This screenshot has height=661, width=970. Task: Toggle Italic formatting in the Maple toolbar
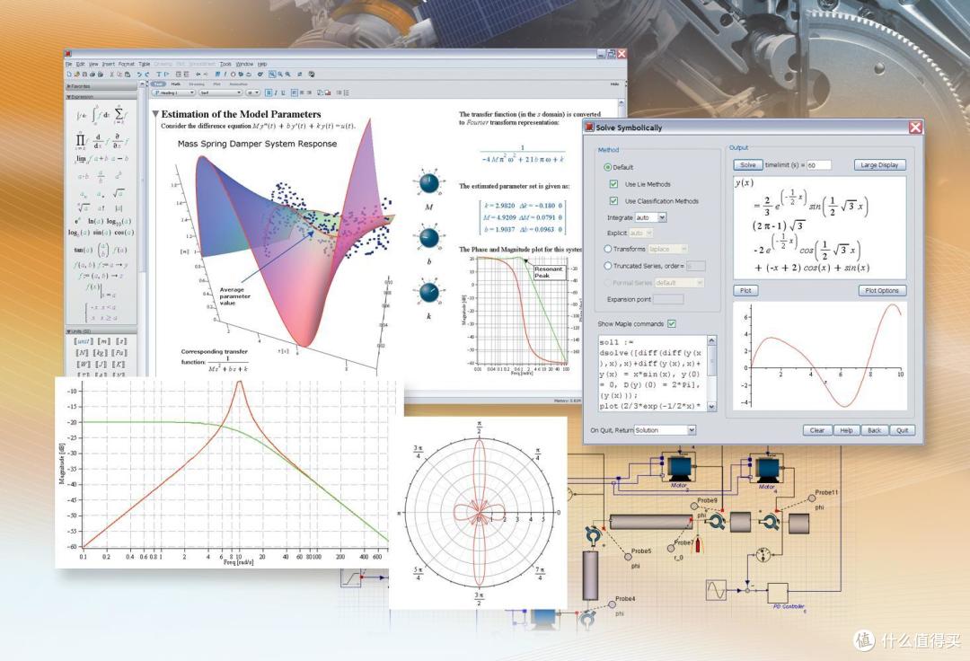(x=276, y=93)
